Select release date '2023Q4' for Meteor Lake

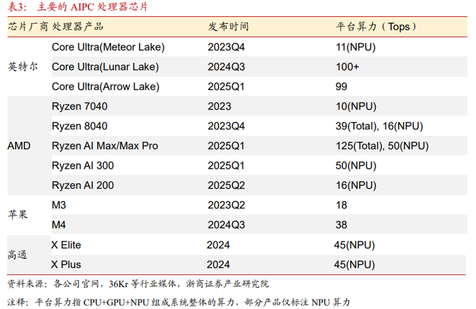click(226, 47)
